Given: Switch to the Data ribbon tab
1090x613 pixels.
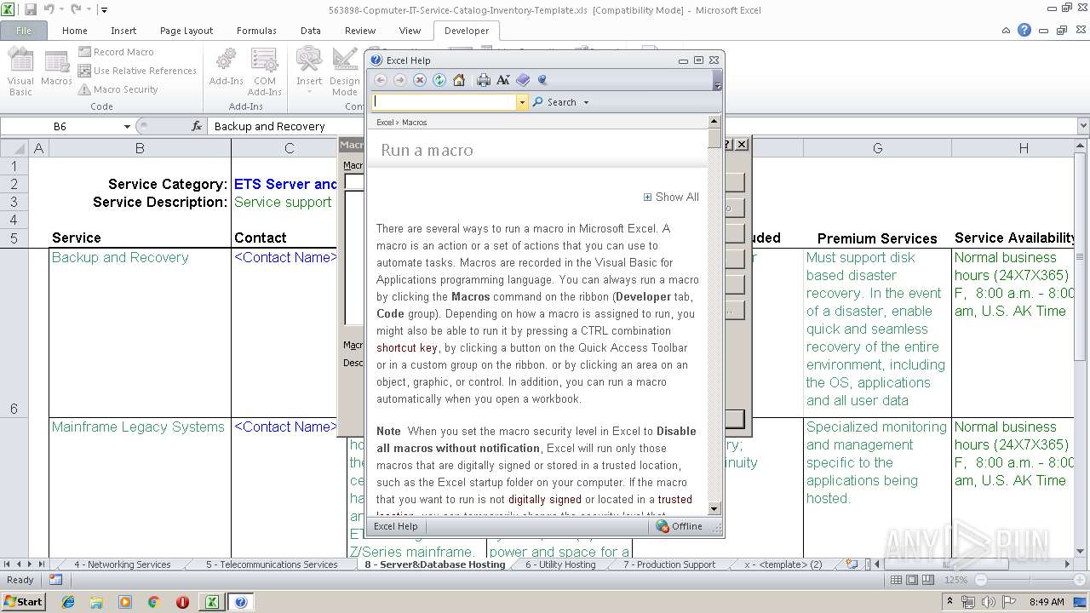Looking at the screenshot, I should tap(311, 31).
